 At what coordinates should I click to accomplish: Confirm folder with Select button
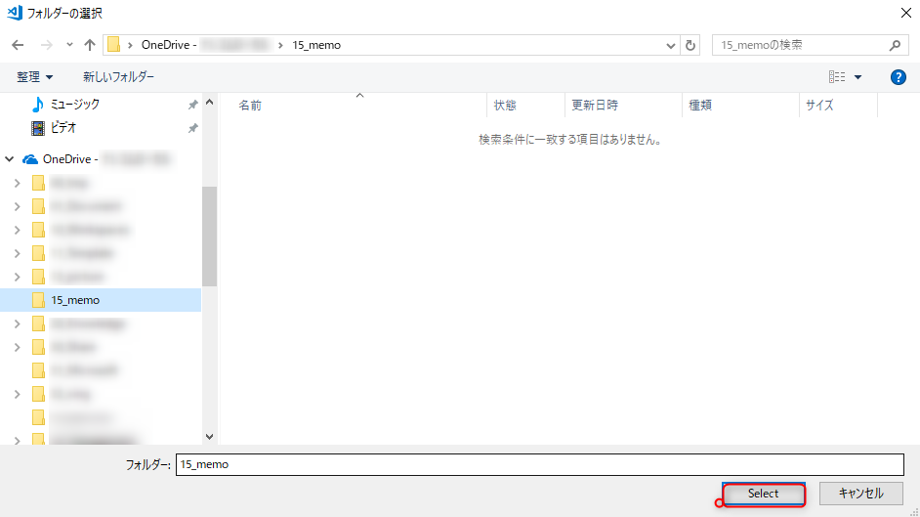pos(764,494)
